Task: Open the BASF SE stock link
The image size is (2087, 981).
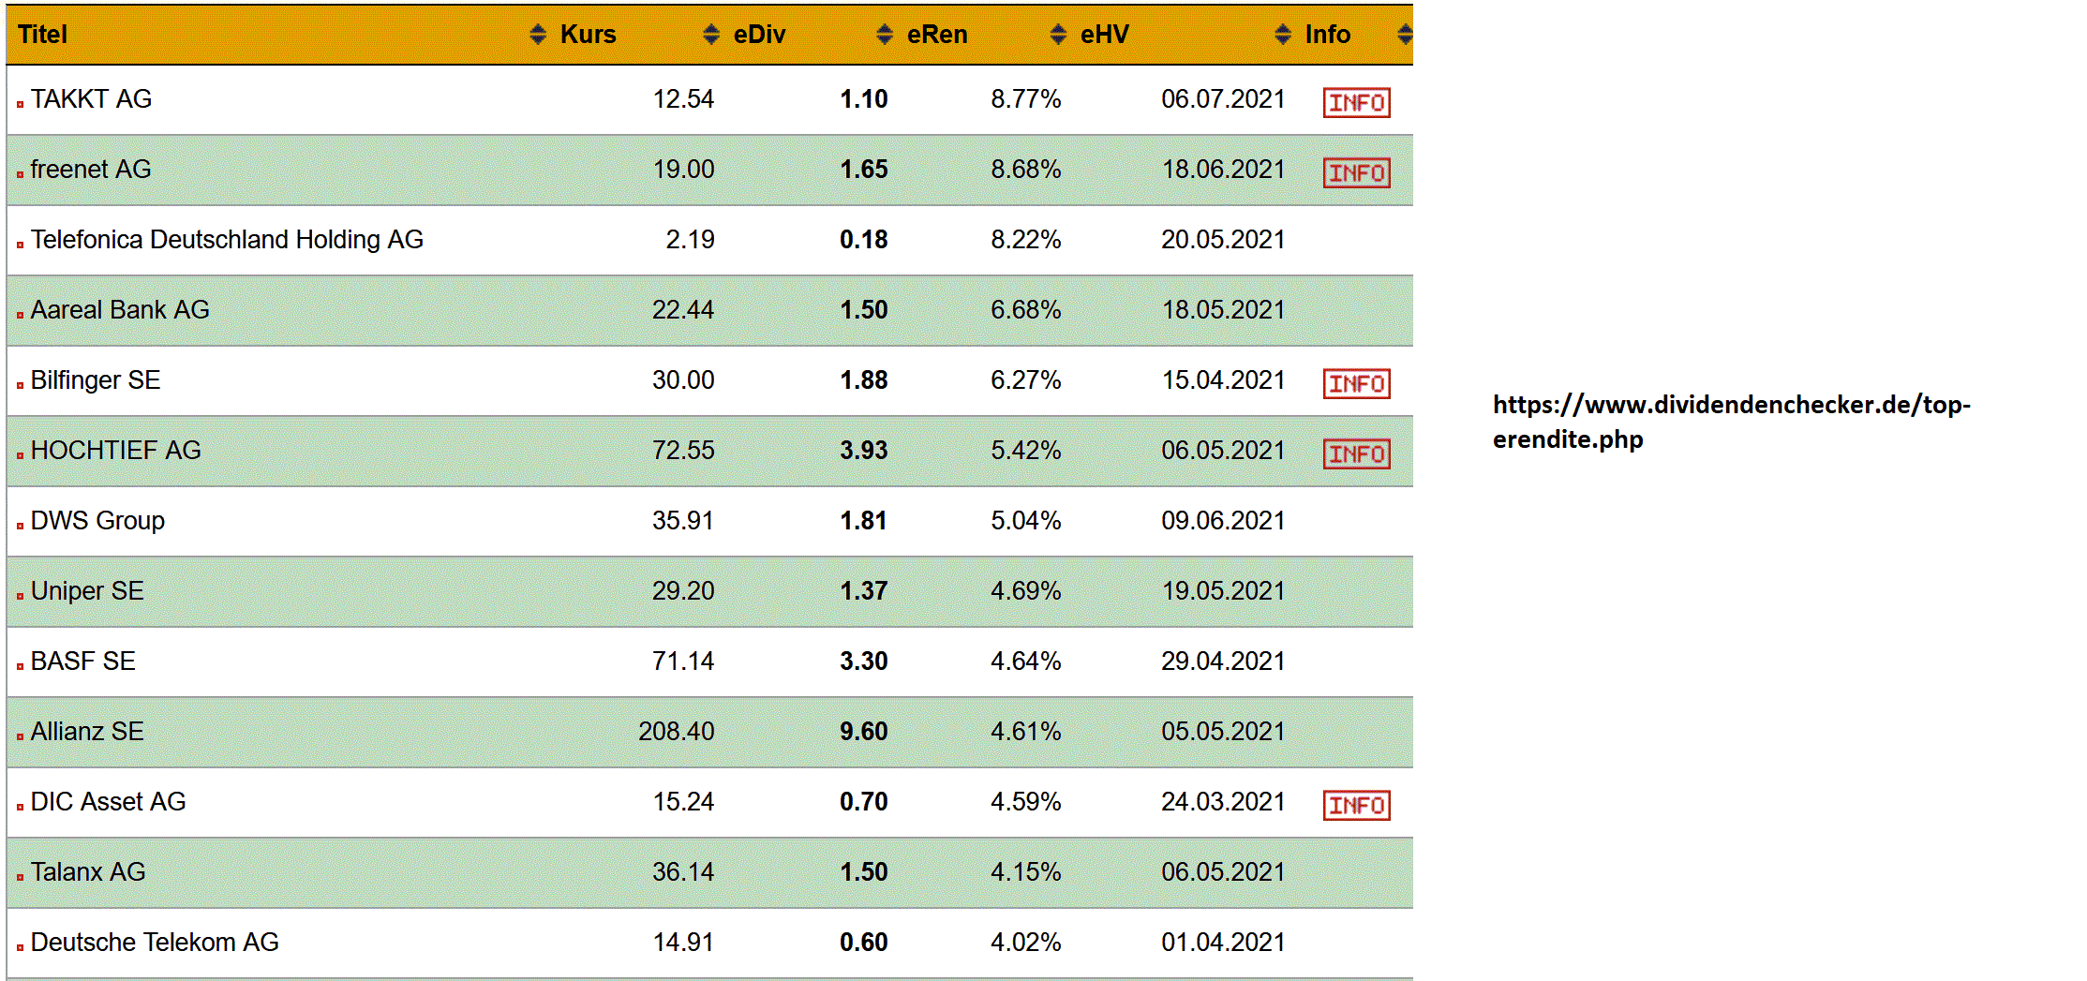Action: (83, 661)
